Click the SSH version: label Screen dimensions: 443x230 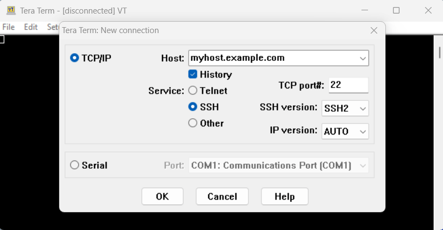pos(289,107)
